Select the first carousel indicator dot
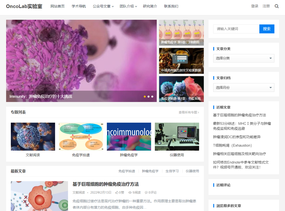285x211 pixels. (x=145, y=97)
